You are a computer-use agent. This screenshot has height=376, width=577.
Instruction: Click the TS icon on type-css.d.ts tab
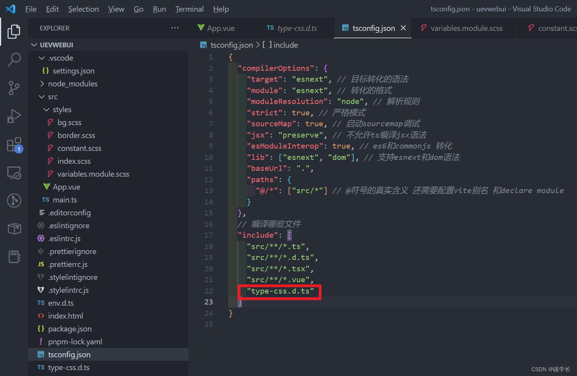270,28
